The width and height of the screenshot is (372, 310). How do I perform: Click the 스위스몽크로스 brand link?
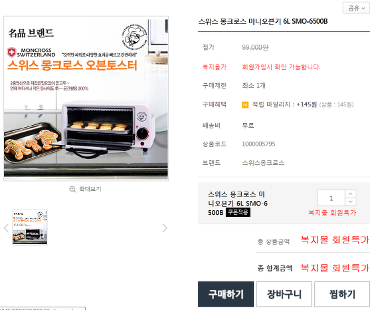pyautogui.click(x=263, y=163)
